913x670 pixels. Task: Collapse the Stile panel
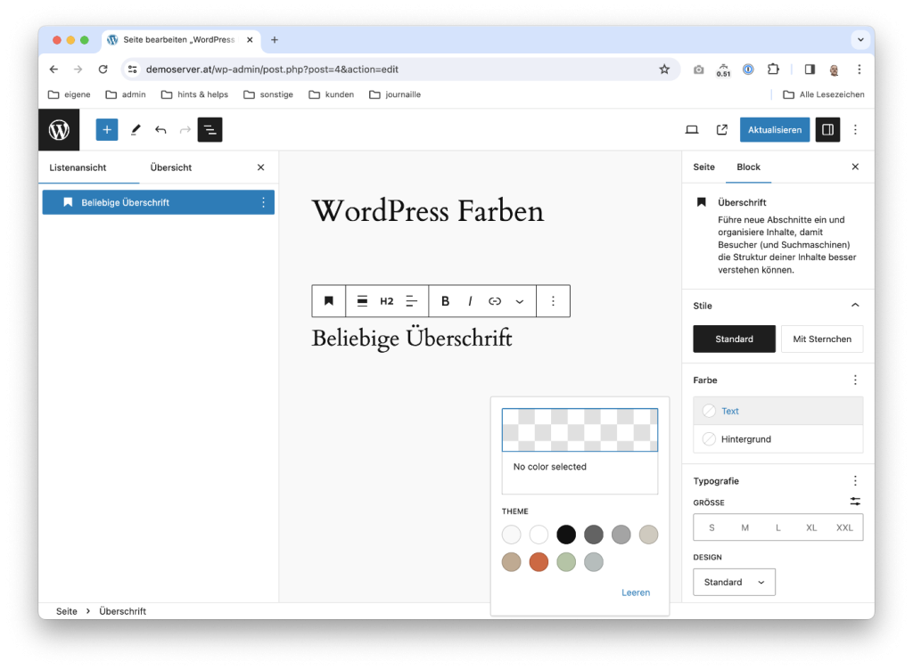click(x=855, y=306)
